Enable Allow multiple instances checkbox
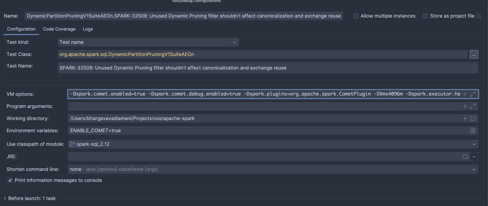This screenshot has width=488, height=206. coord(356,16)
